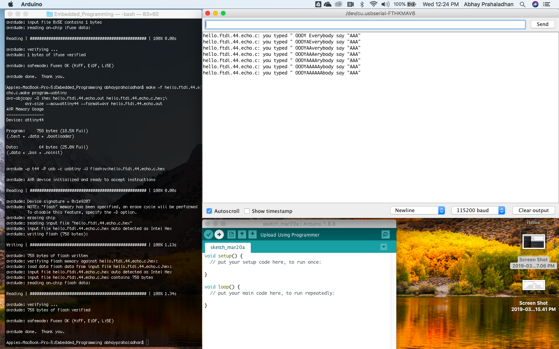Click the Verify checkmark button in Arduino toolbar

click(x=208, y=234)
